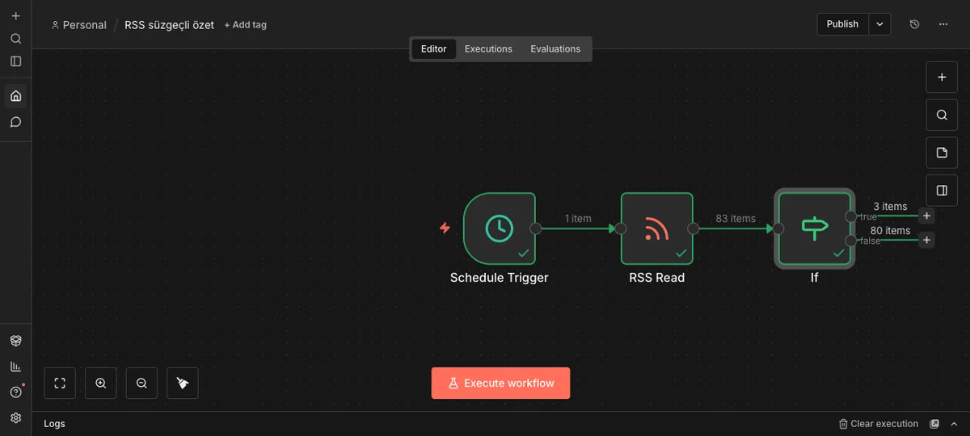Toggle the sidebar panel icon

point(15,61)
